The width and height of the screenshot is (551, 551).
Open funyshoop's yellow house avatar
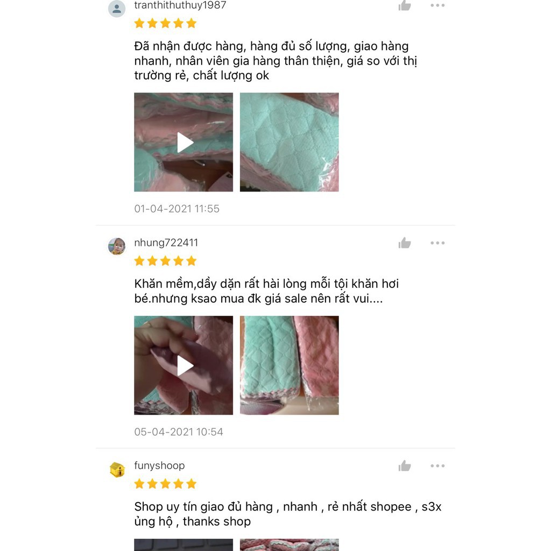[x=117, y=469]
